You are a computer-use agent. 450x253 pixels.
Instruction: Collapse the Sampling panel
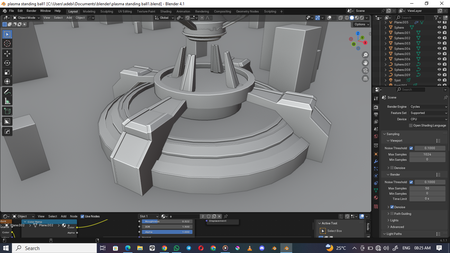(393, 134)
